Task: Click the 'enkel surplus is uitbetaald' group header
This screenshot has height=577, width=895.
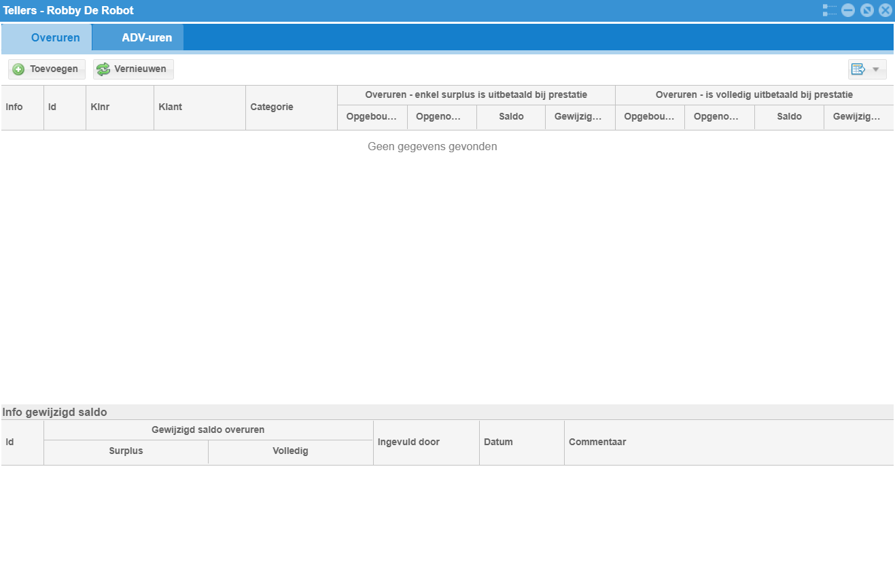Action: coord(476,95)
